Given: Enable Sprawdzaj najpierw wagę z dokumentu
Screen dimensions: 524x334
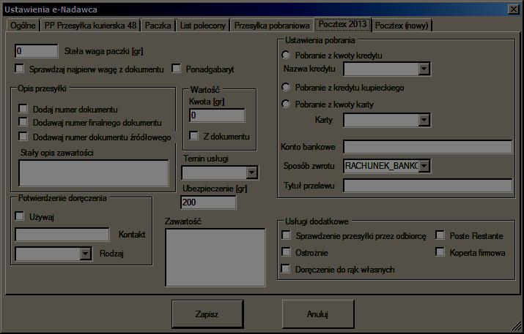Looking at the screenshot, I should click(20, 69).
